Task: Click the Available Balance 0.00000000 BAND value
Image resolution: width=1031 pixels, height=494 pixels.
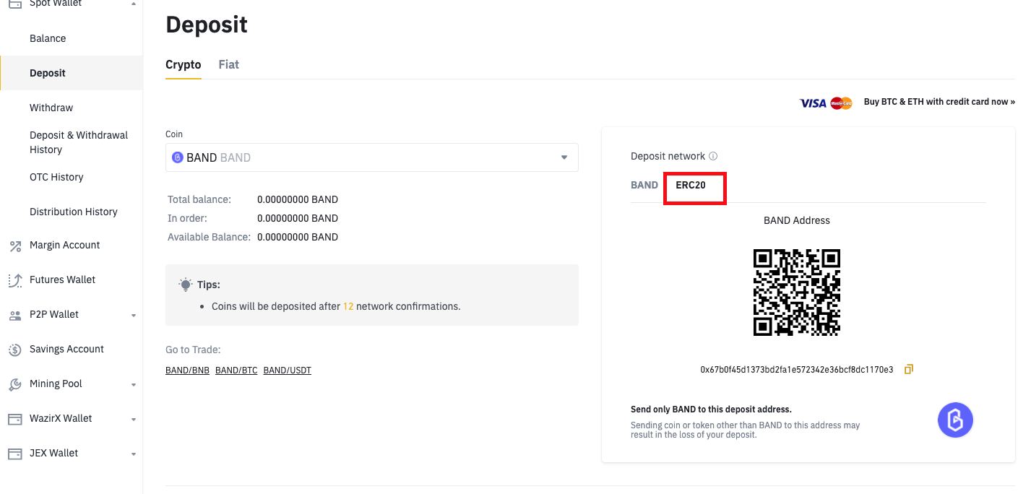Action: (298, 237)
